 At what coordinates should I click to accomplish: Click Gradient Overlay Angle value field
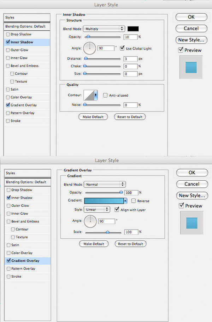[107, 221]
